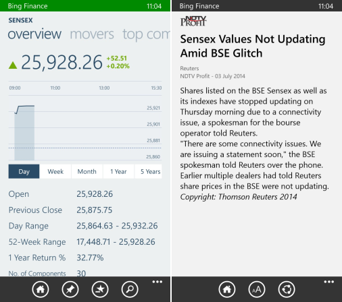The image size is (342, 302).
Task: Select the Month chart range
Action: 87,171
